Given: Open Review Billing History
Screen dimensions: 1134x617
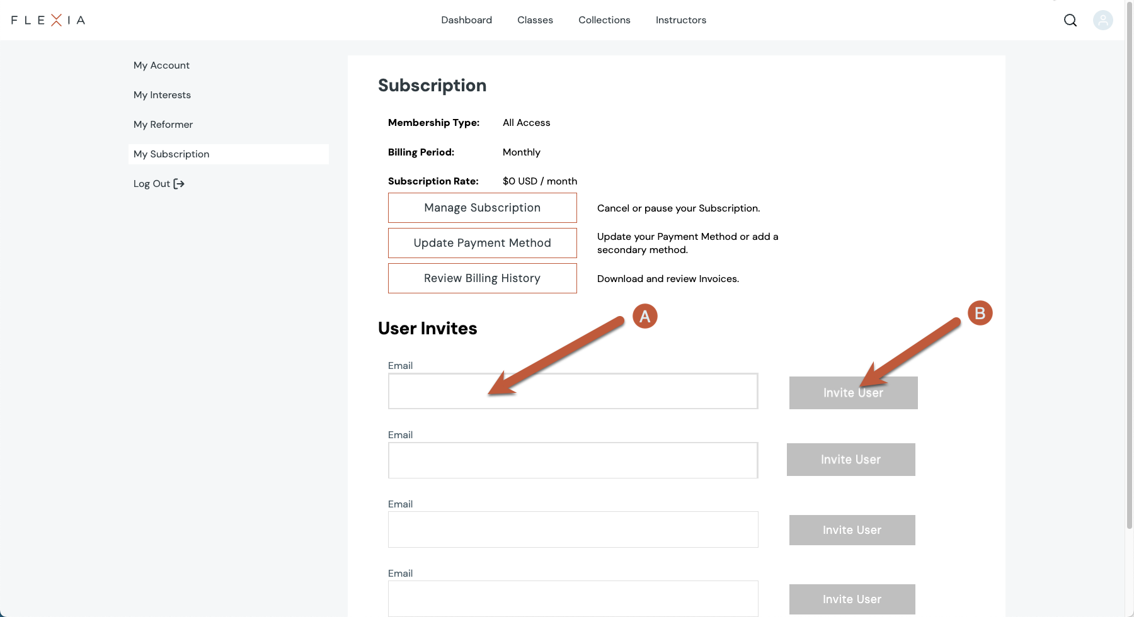Looking at the screenshot, I should click(x=482, y=278).
